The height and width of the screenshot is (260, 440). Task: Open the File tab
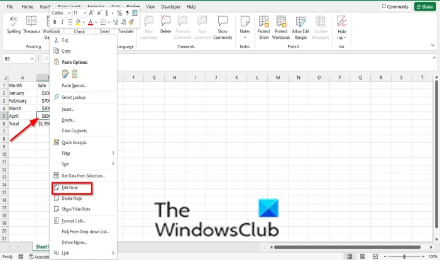9,7
